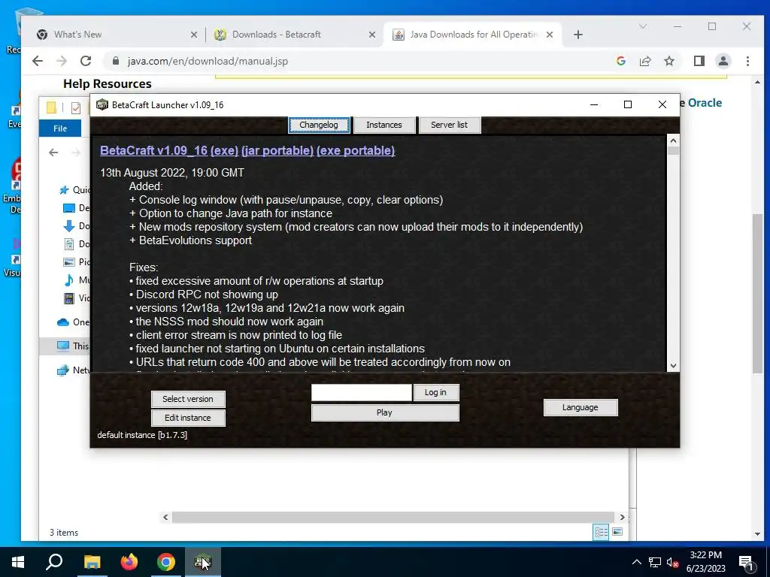
Task: Open Chrome profile avatar
Action: point(723,61)
